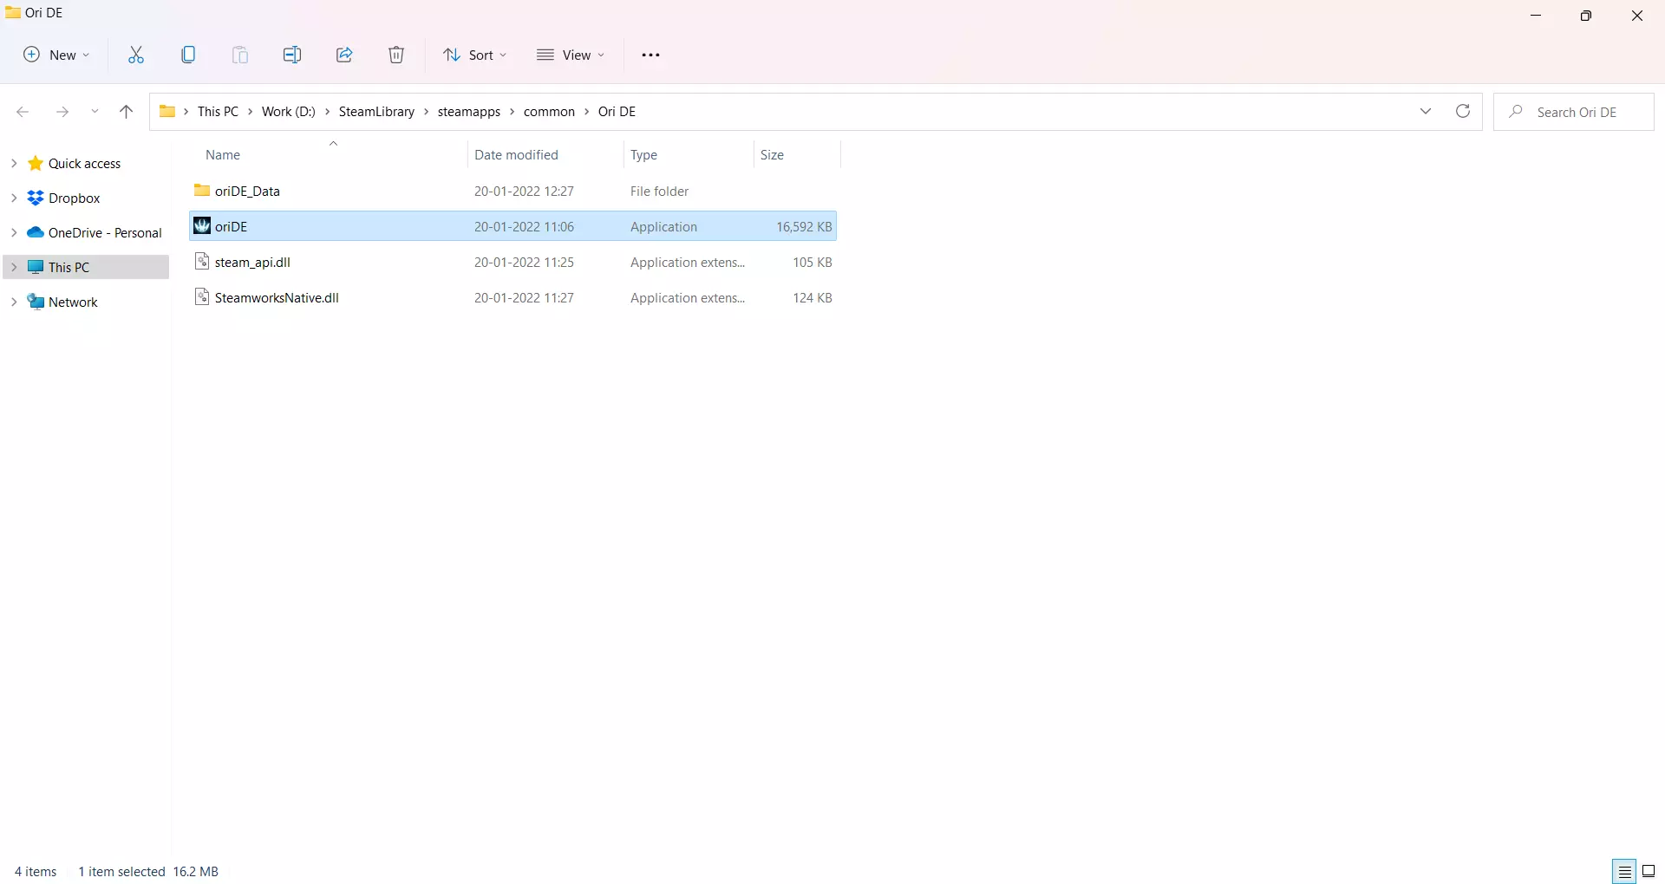Open the View dropdown menu

[x=571, y=55]
